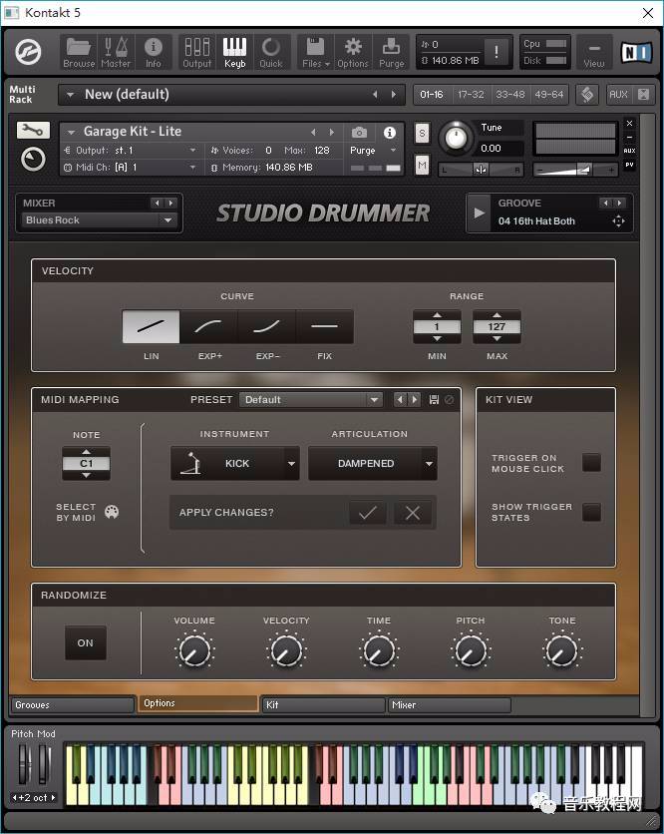Select the EXP- velocity curve
This screenshot has height=834, width=664.
click(x=267, y=326)
